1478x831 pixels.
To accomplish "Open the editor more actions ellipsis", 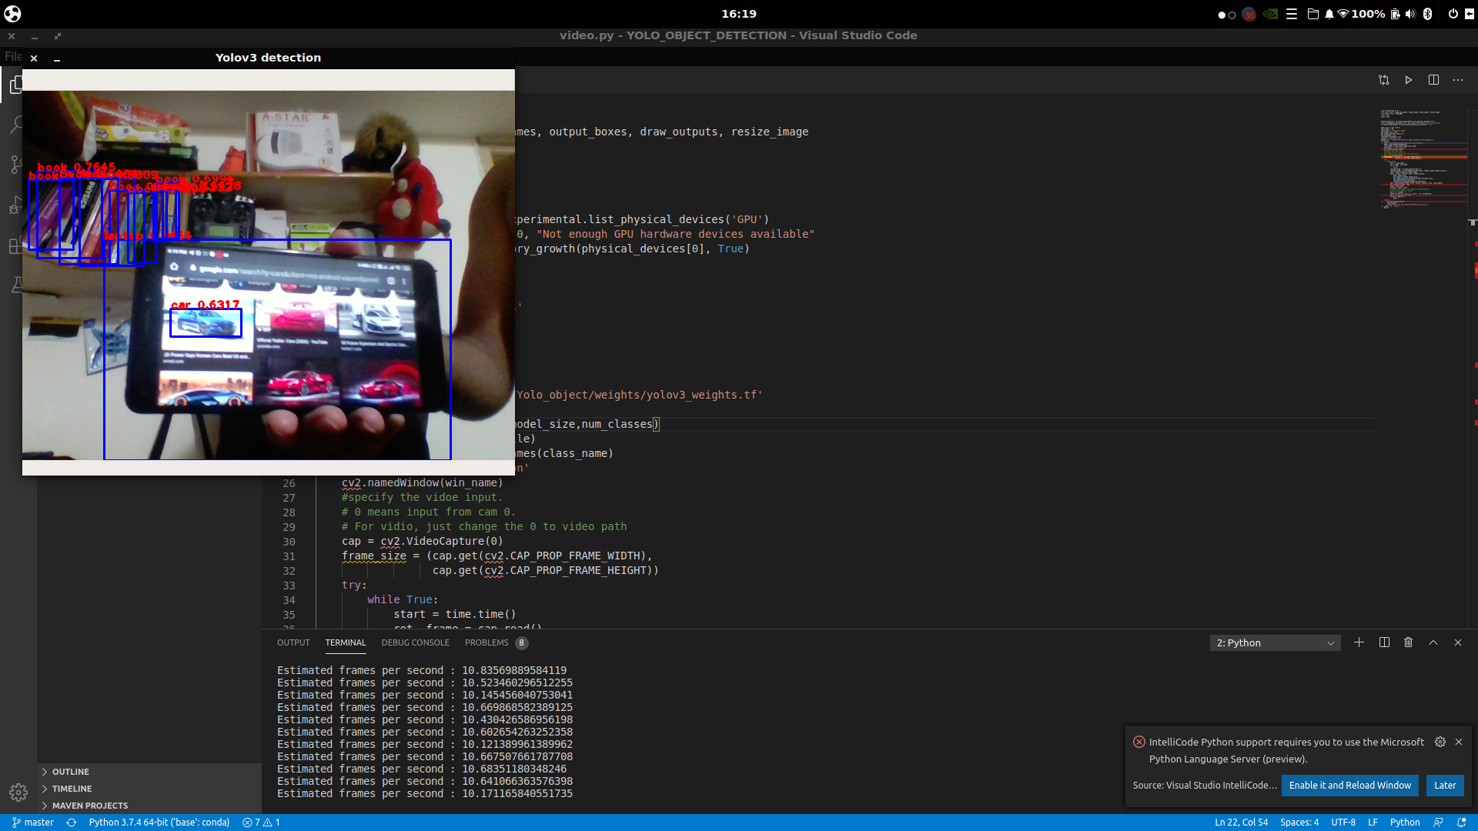I will [1458, 80].
